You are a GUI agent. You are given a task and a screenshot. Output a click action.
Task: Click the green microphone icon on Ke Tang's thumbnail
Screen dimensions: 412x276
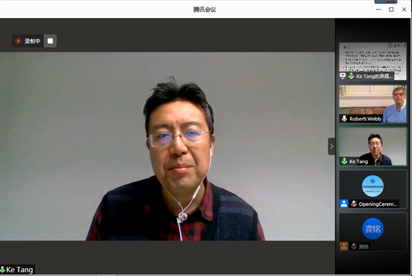(x=344, y=161)
